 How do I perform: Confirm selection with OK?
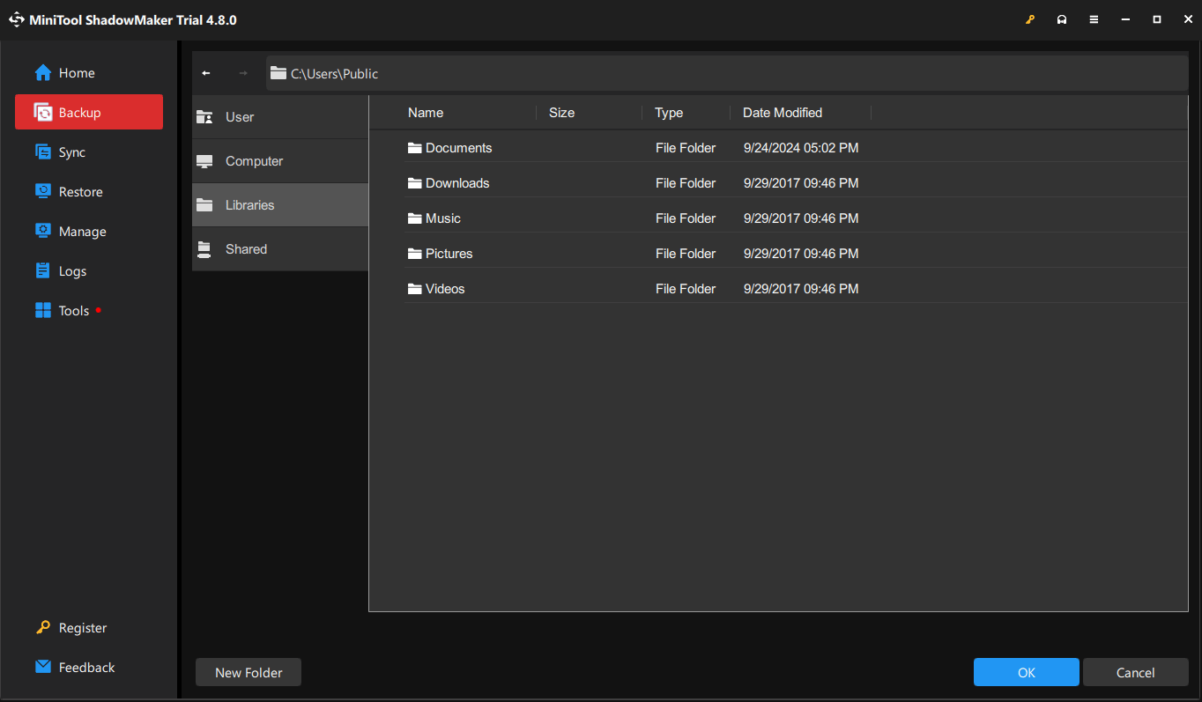click(1026, 672)
